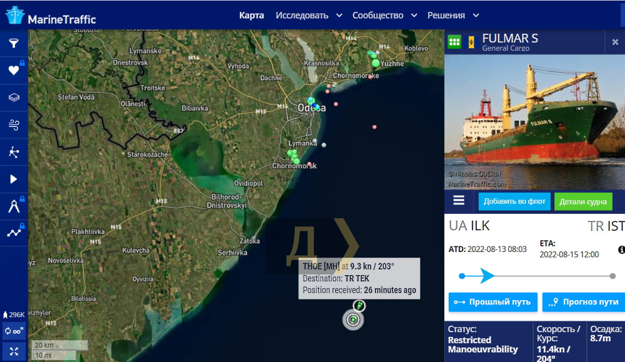Show Прошлый путь past track
Image resolution: width=625 pixels, height=362 pixels.
tap(492, 302)
